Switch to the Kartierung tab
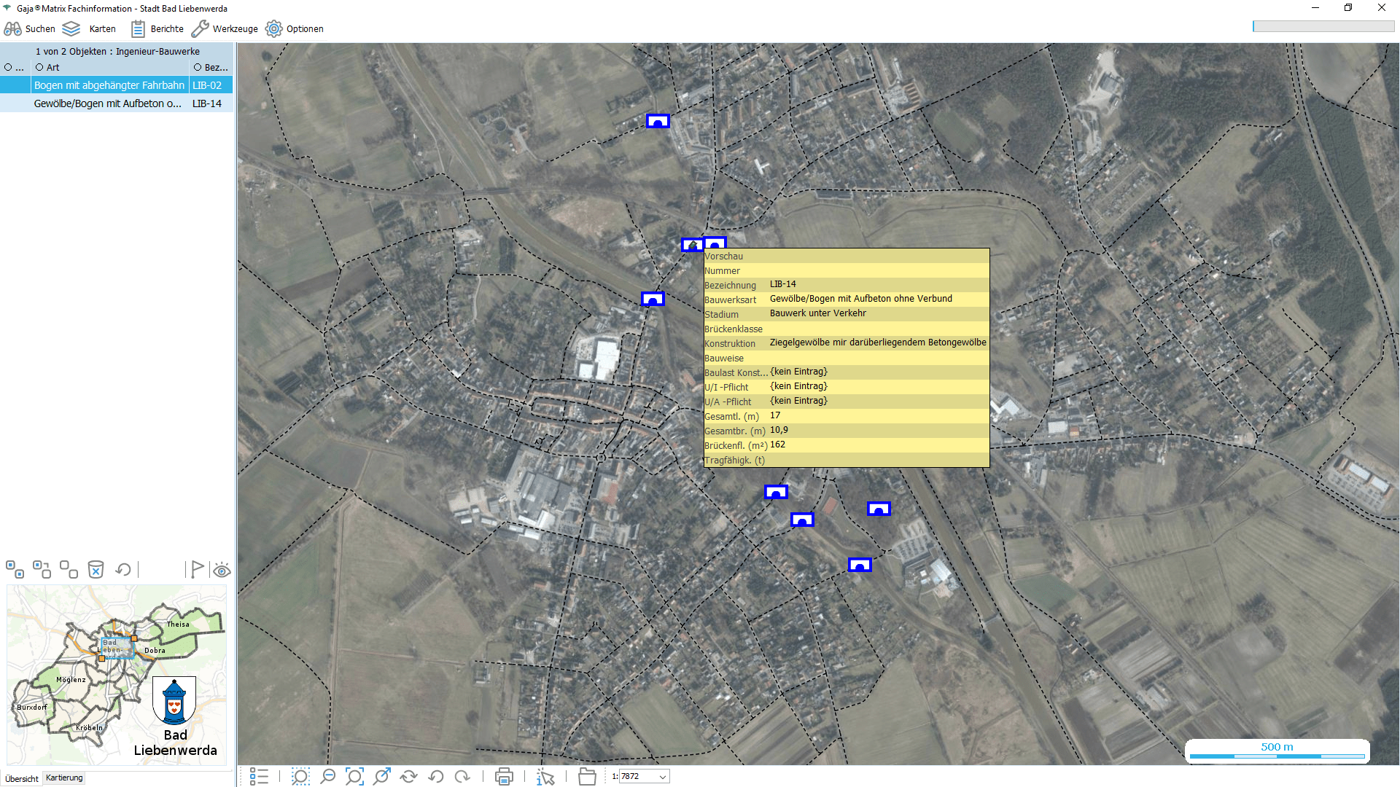The height and width of the screenshot is (787, 1400). pyautogui.click(x=64, y=778)
